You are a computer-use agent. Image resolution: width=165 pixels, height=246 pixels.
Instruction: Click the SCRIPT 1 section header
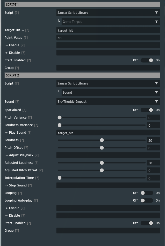tap(82, 5)
